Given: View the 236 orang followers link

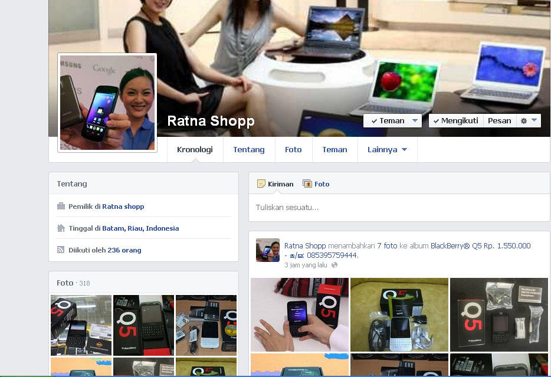Looking at the screenshot, I should tap(124, 250).
